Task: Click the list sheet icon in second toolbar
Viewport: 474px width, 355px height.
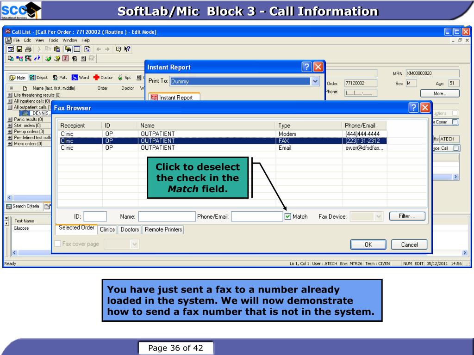Action: (83, 58)
